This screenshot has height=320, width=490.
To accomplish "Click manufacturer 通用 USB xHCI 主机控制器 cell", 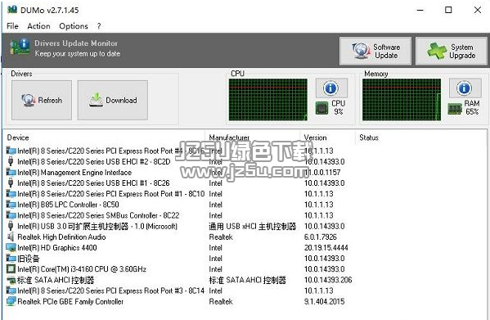I will pos(252,226).
